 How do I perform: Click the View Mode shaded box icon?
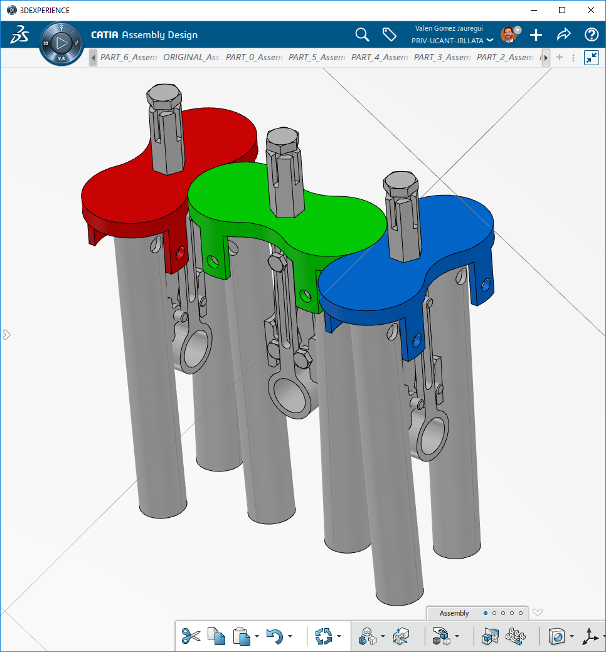(x=557, y=636)
